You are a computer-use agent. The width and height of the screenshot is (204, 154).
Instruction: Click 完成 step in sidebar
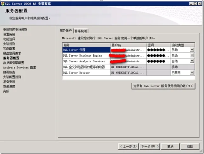pyautogui.click(x=6, y=91)
